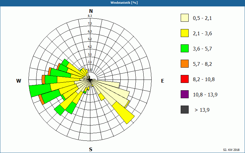Click the '5,2' radial axis value
Image resolution: width=245 pixels, height=153 pixels.
tap(90, 39)
